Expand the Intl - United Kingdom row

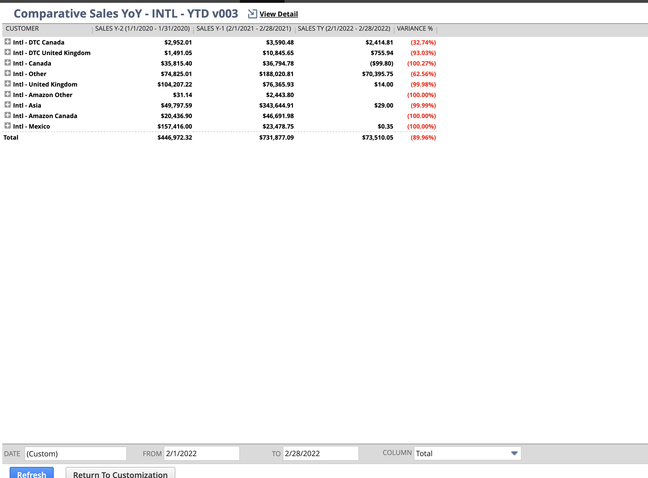[8, 84]
